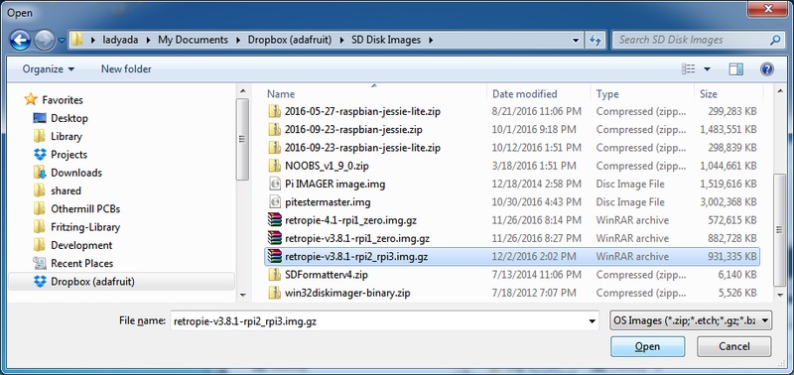Screen dimensions: 794x375
Task: Click SD Disk Images breadcrumb segment
Action: pyautogui.click(x=386, y=40)
